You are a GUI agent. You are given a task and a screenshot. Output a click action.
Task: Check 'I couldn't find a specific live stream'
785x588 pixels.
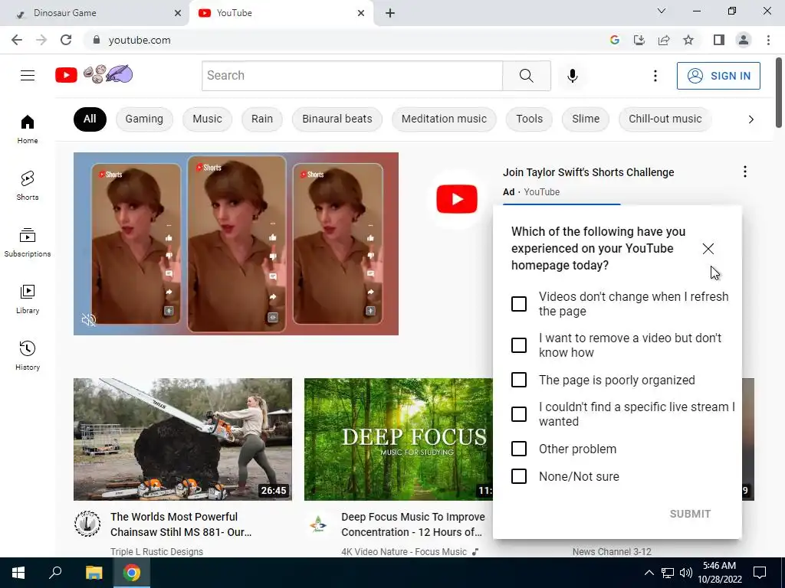(519, 414)
